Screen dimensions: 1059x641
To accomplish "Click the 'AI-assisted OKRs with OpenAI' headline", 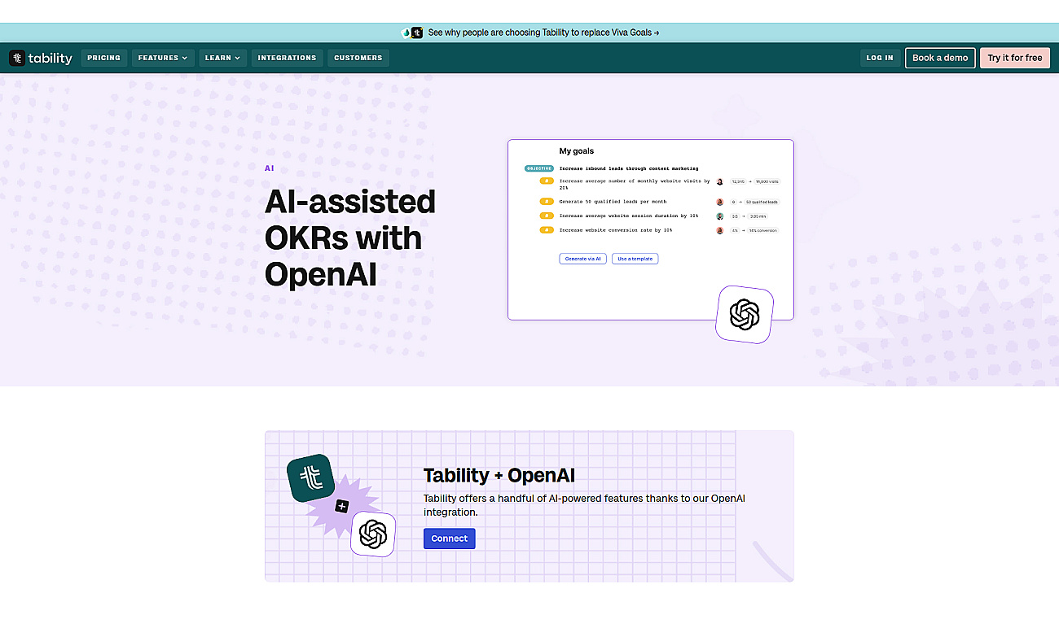I will [x=350, y=238].
